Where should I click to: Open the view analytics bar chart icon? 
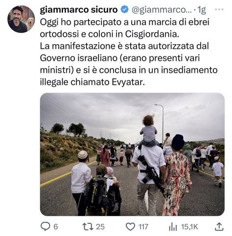pyautogui.click(x=173, y=227)
